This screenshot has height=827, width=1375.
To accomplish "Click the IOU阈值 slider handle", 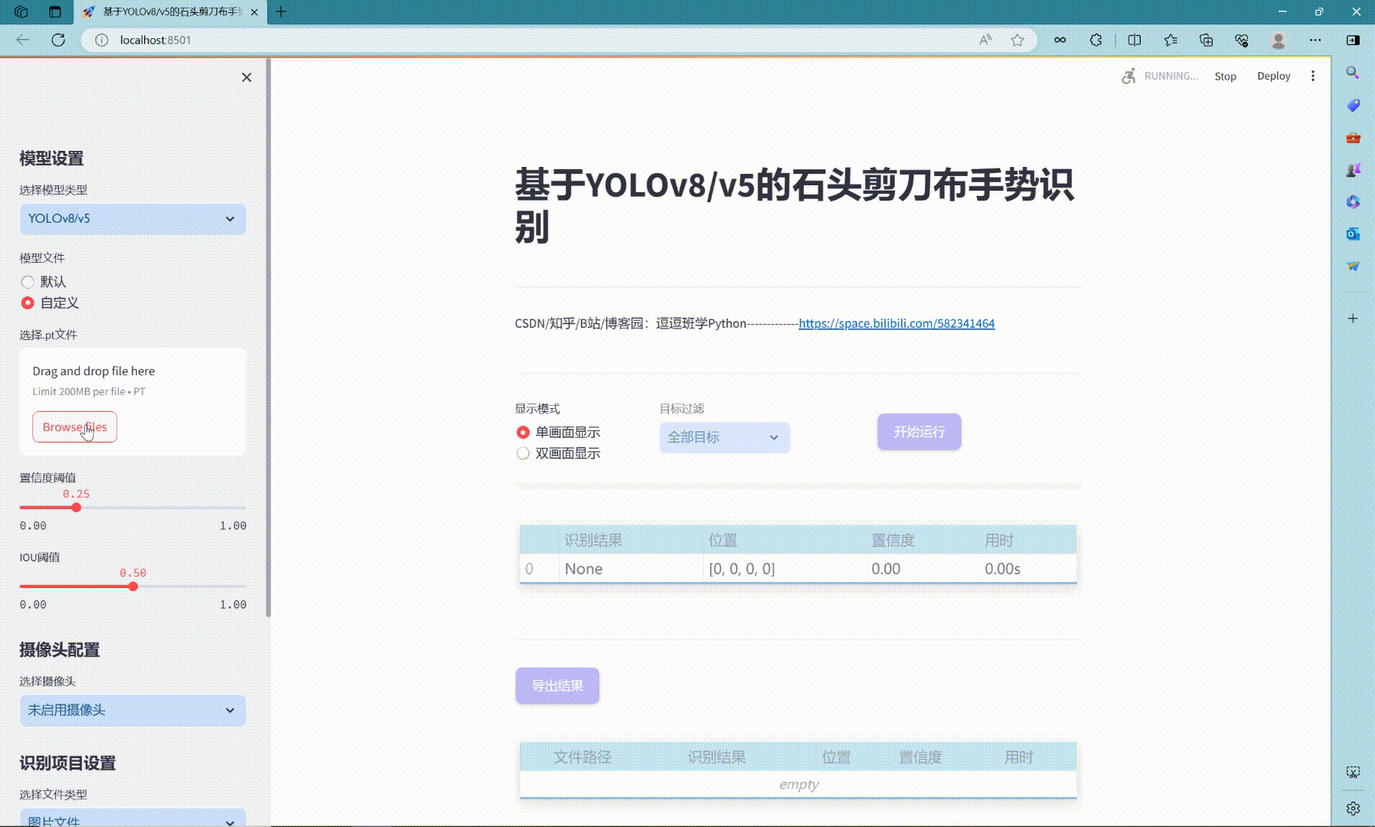I will [133, 587].
